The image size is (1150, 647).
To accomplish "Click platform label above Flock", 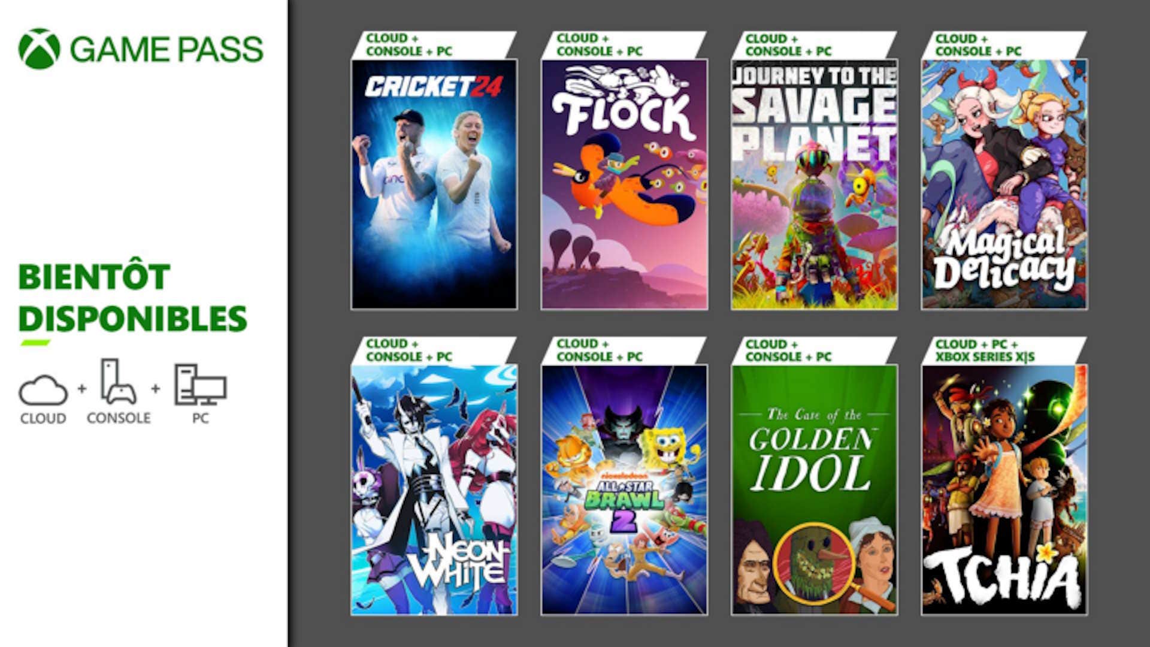I will pos(600,45).
